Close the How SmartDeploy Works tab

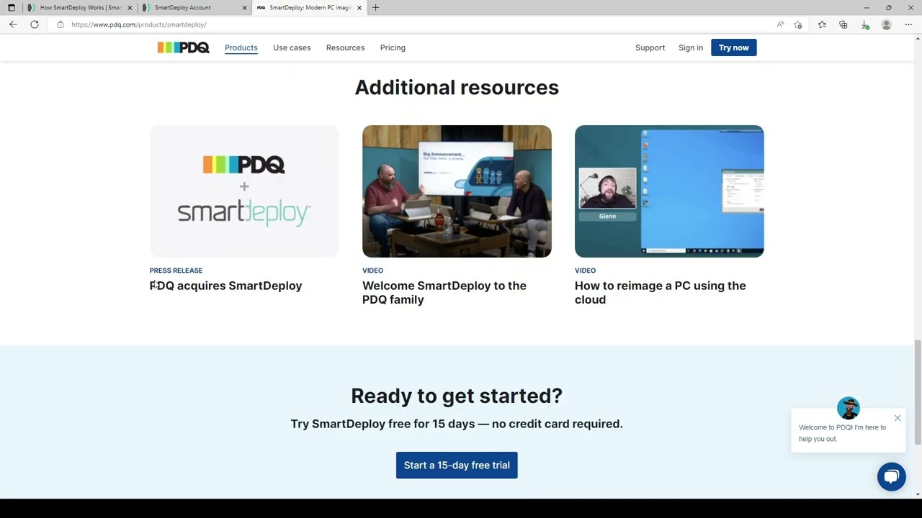tap(130, 7)
